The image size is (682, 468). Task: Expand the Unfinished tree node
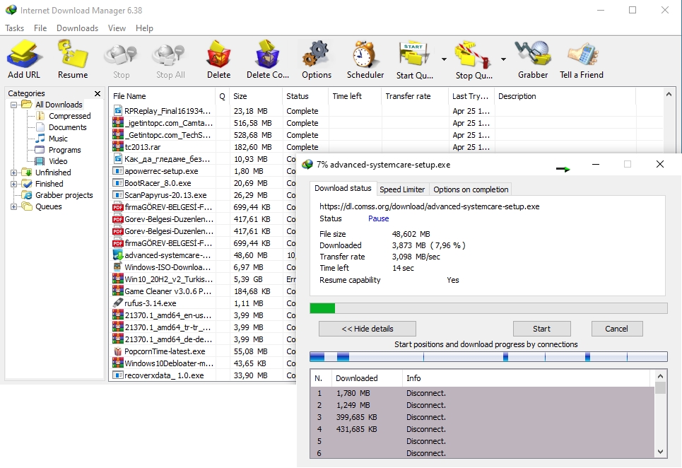click(13, 172)
